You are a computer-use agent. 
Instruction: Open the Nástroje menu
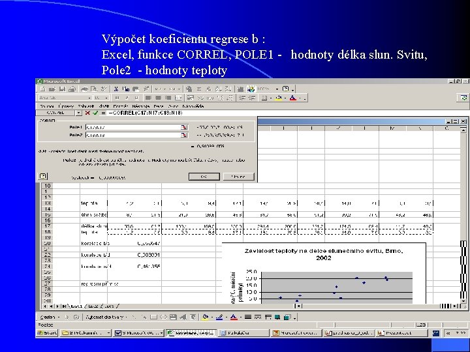[141, 106]
